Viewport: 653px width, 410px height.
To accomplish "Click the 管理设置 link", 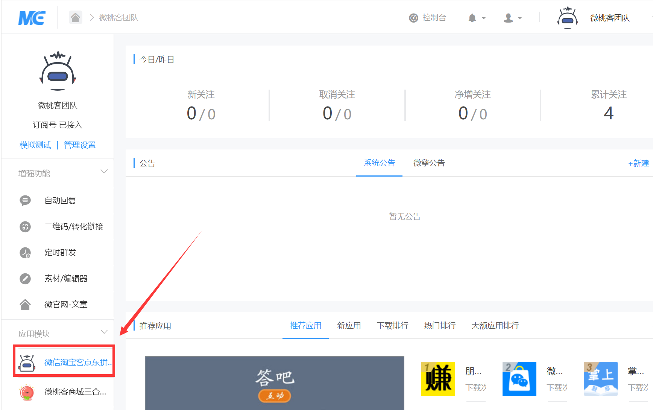I will (x=80, y=145).
